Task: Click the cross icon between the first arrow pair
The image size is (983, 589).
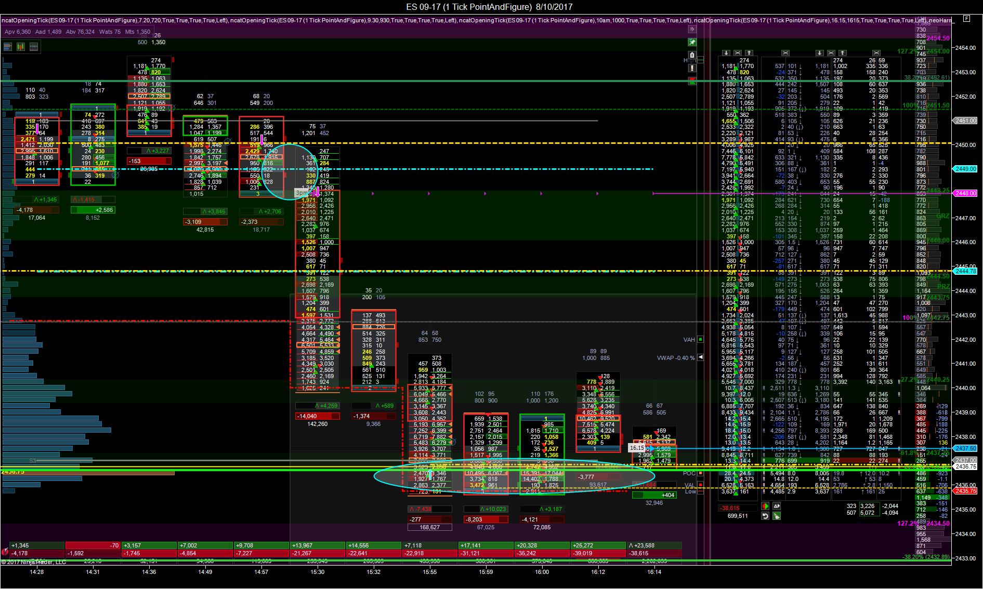Action: [x=738, y=53]
